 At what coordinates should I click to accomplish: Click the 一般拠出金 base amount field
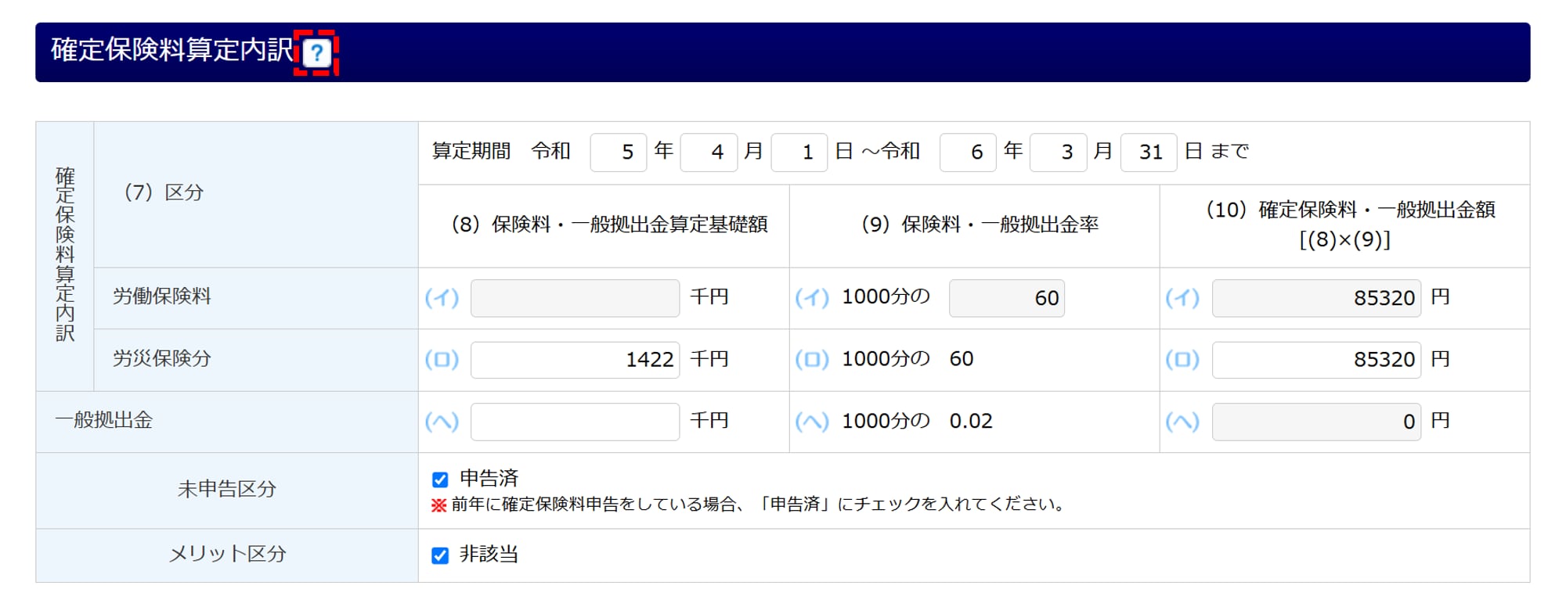click(575, 422)
